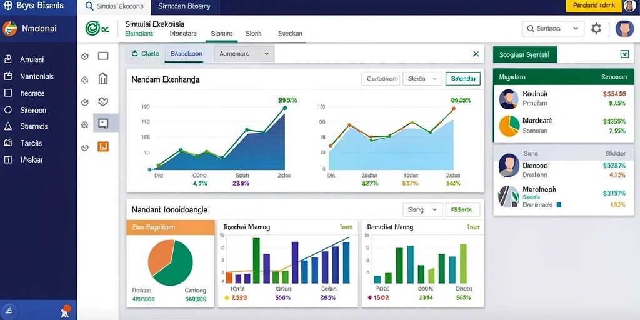Expand the Santeosi search dropdown
The height and width of the screenshot is (320, 640).
(552, 29)
